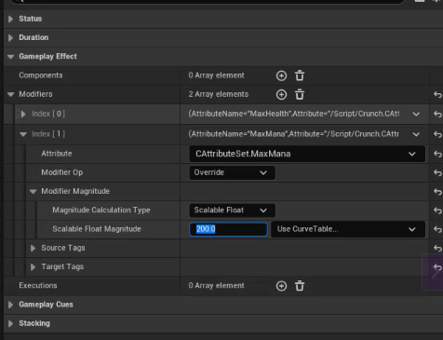
Task: Reset Magnitude Calculation Type to default
Action: coord(437,211)
